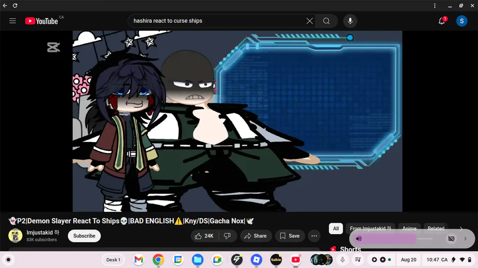Image resolution: width=478 pixels, height=268 pixels.
Task: Select the Related filter chip
Action: click(436, 228)
